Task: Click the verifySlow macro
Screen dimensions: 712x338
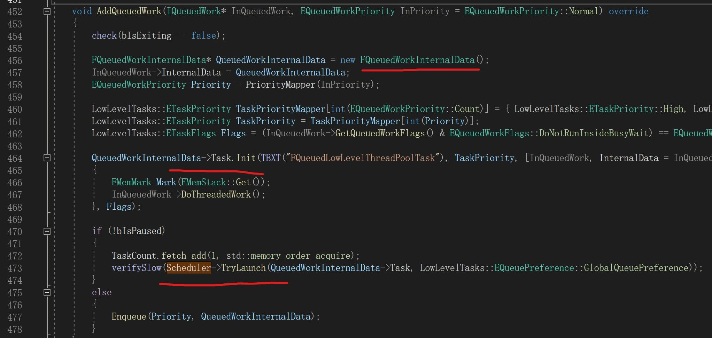Action: (137, 268)
